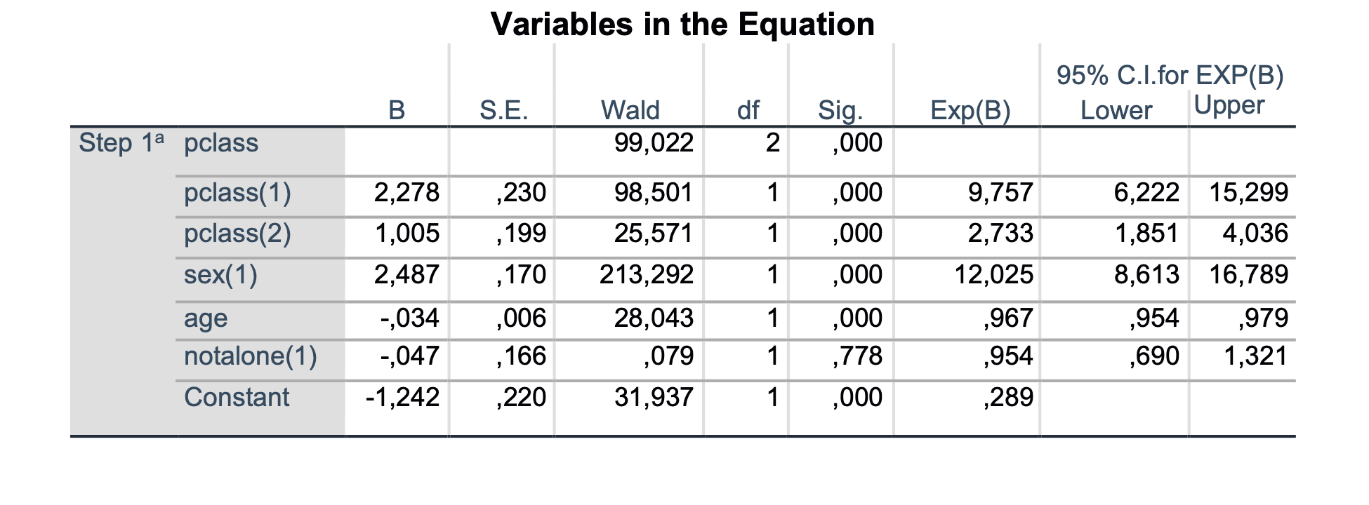Select the 'Sig.' column header
This screenshot has height=505, width=1369.
[x=840, y=110]
